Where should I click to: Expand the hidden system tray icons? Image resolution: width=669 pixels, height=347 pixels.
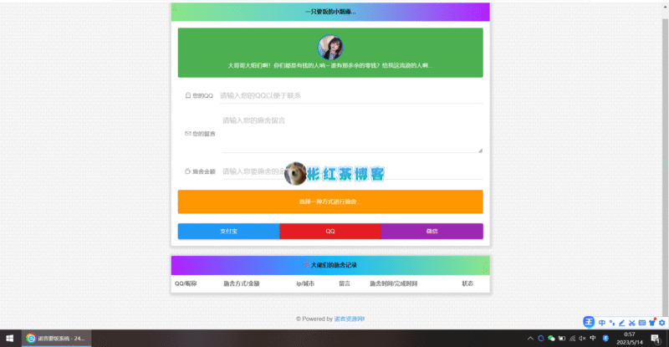pyautogui.click(x=530, y=339)
